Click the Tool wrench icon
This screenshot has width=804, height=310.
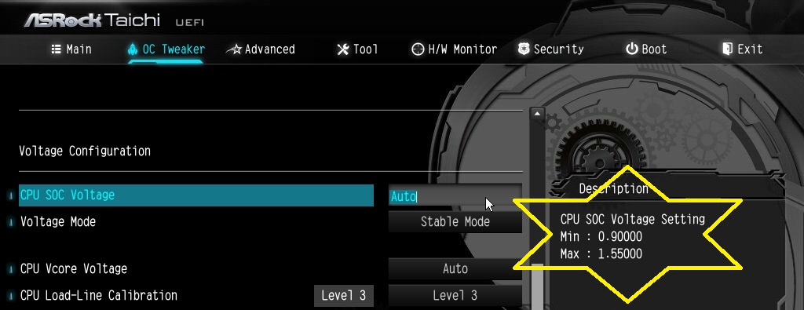343,49
